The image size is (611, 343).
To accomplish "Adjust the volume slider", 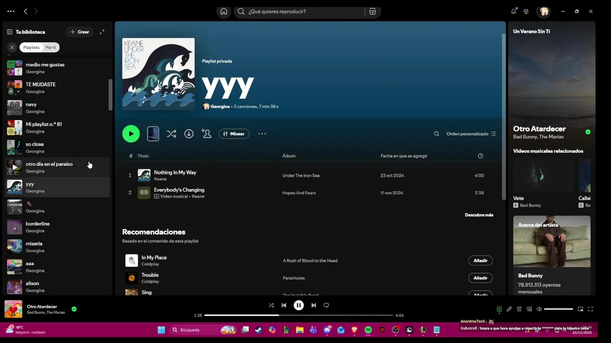I will pyautogui.click(x=558, y=309).
